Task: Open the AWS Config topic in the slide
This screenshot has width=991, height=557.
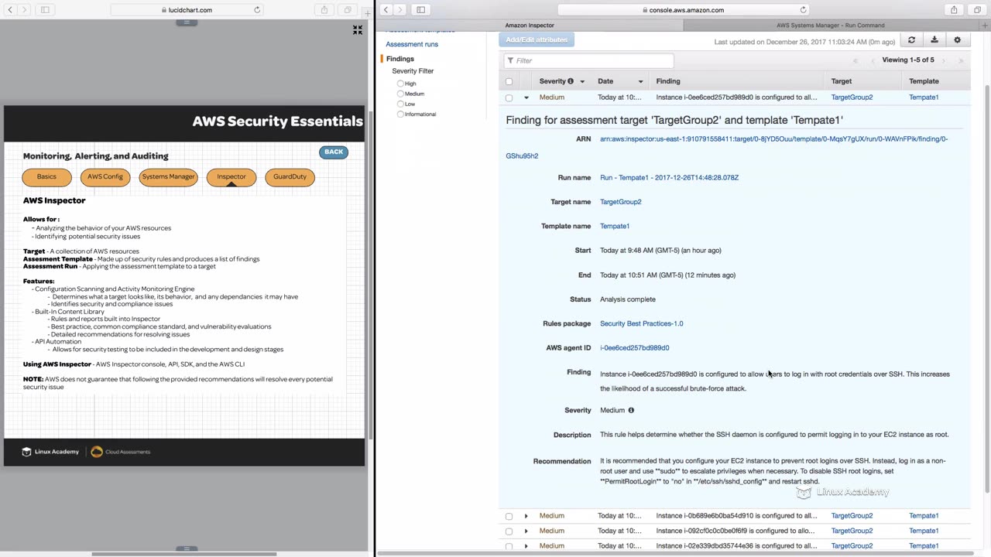Action: pyautogui.click(x=105, y=177)
